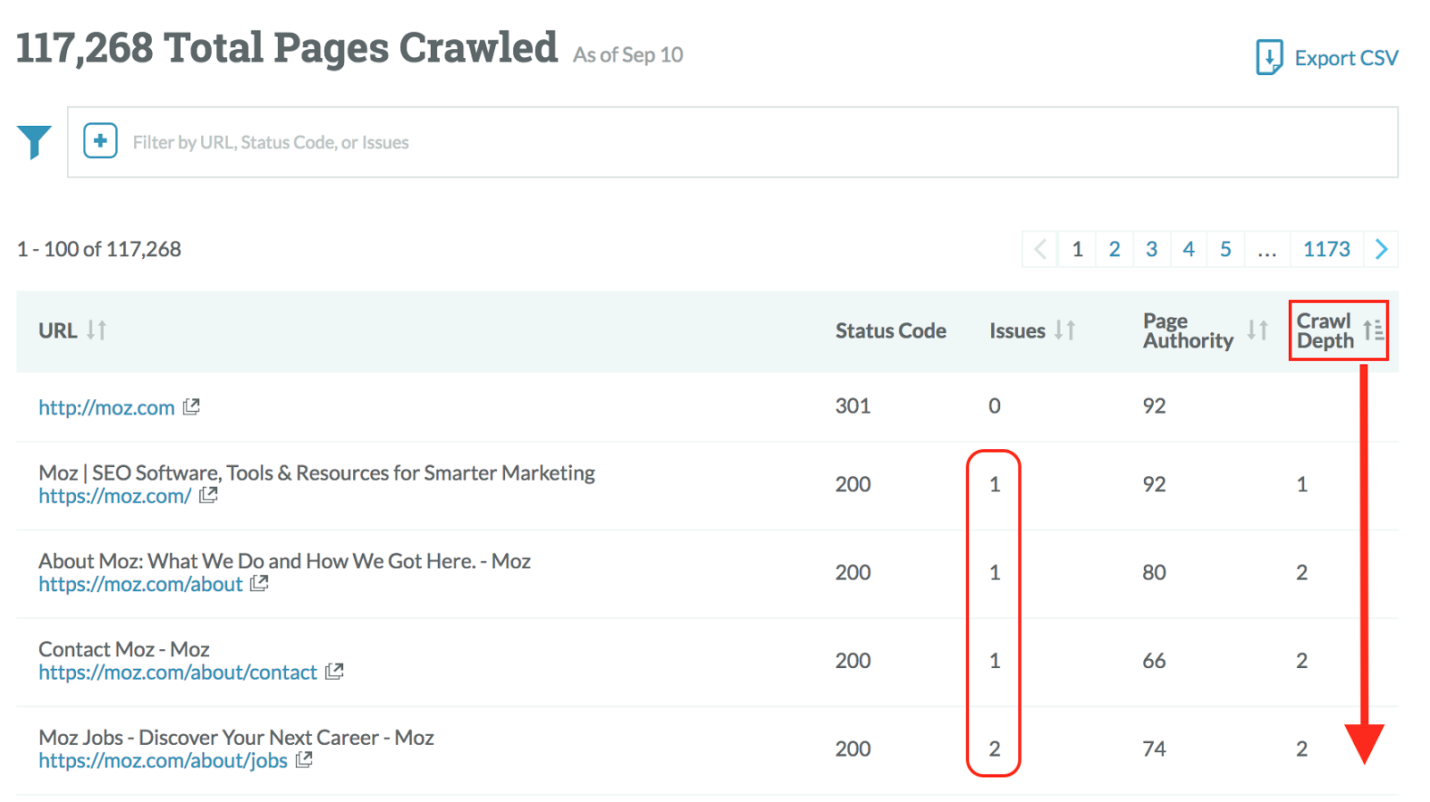Toggle Crawl Depth sort order
Image resolution: width=1430 pixels, height=802 pixels.
pos(1374,330)
